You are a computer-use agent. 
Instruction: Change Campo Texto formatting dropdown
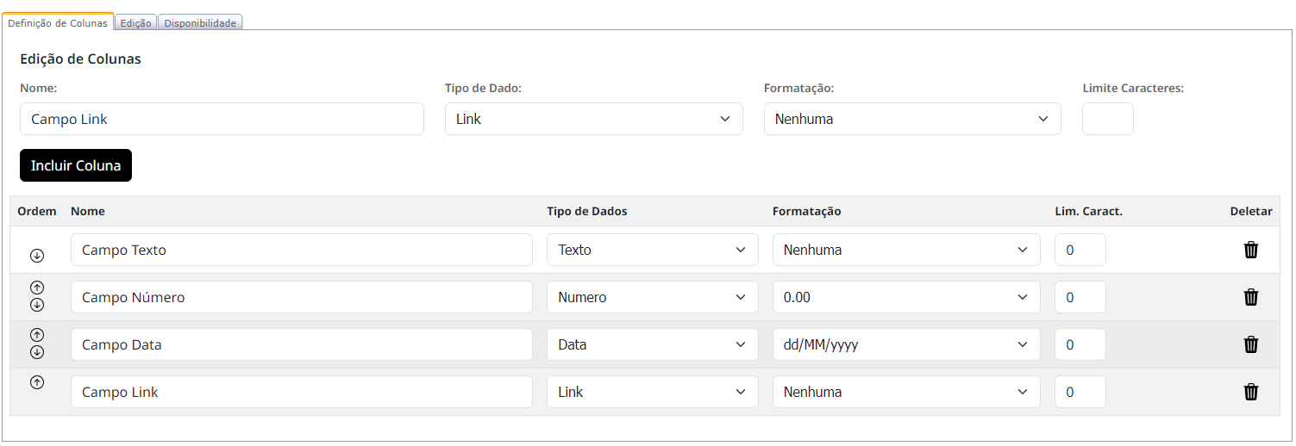(x=906, y=250)
